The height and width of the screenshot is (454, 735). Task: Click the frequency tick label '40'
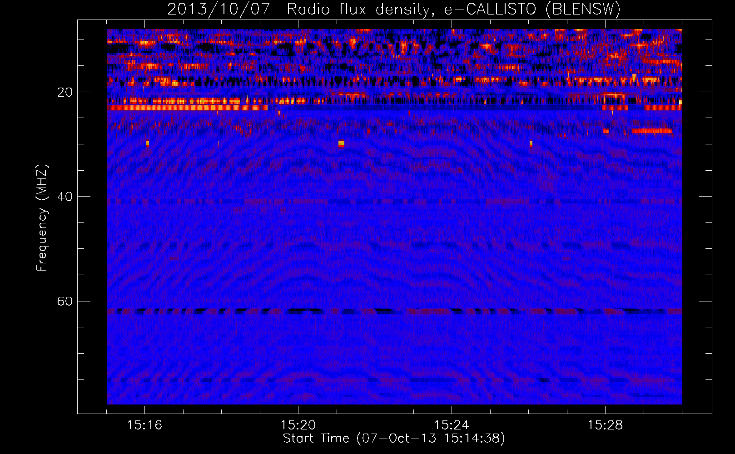point(65,197)
